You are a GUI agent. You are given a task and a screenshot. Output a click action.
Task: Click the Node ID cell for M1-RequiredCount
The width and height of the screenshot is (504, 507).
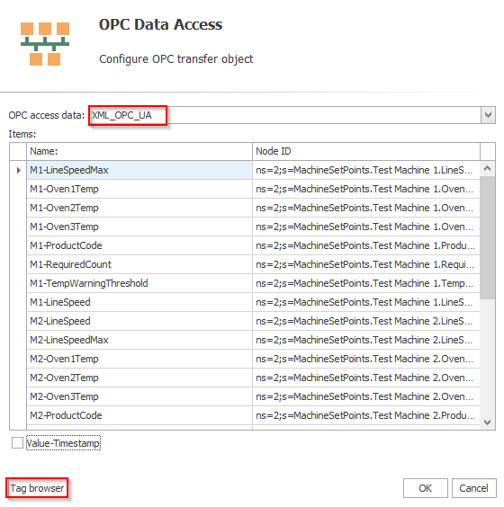(x=366, y=264)
